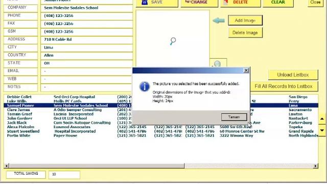Click Lacinia Incorporated company cell
Screen dimensions: 327x184
(74, 114)
